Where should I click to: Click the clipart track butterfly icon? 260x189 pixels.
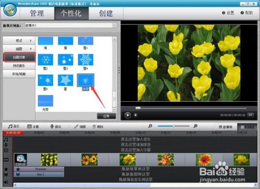point(6,174)
